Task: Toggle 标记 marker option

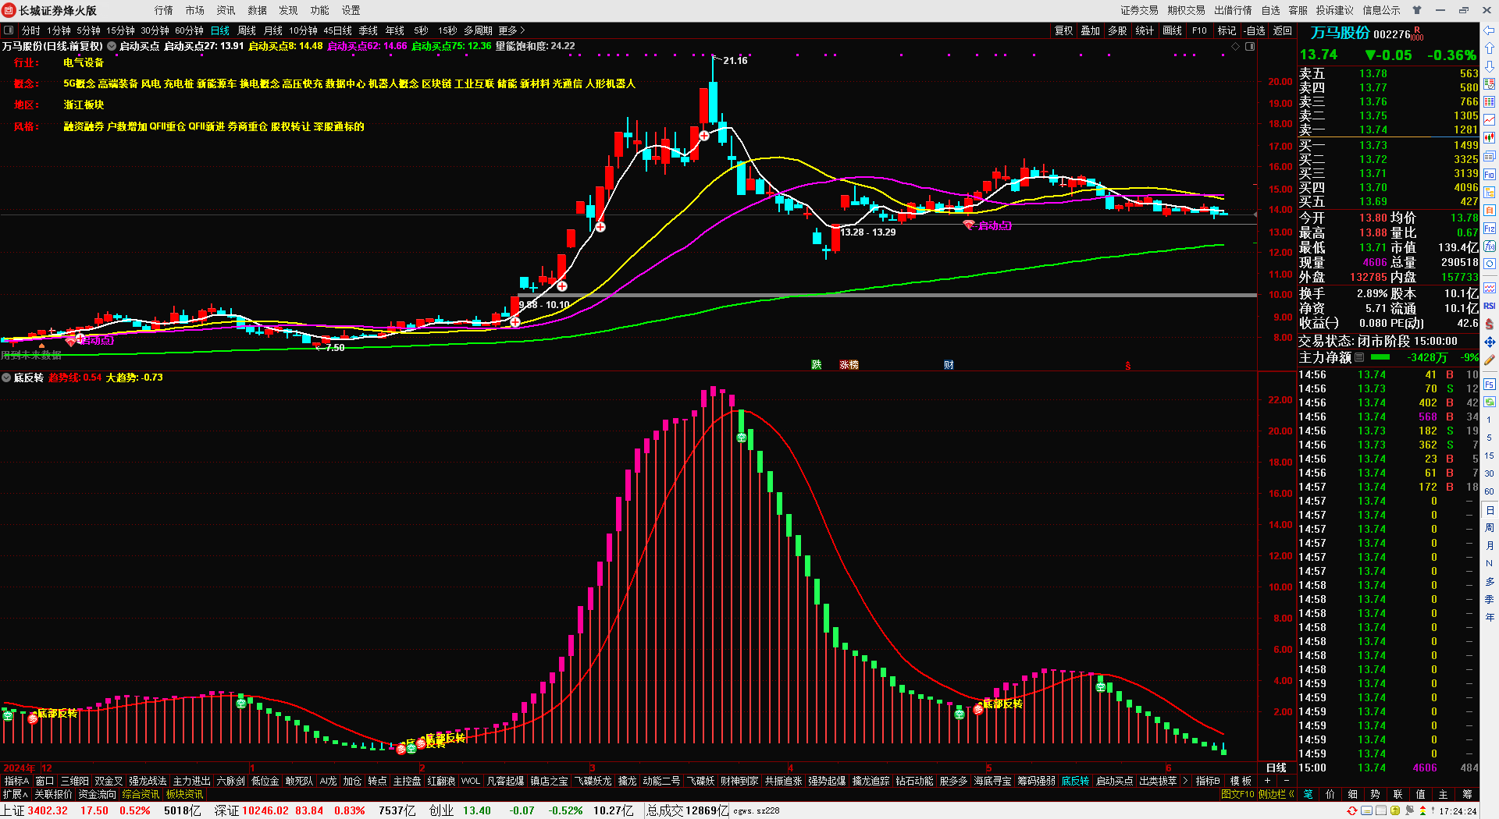Action: click(1227, 30)
